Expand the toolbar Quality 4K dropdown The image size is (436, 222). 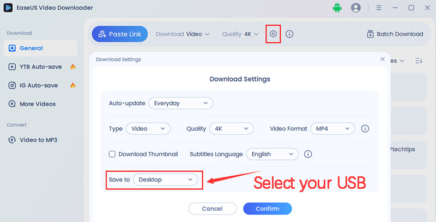(240, 34)
